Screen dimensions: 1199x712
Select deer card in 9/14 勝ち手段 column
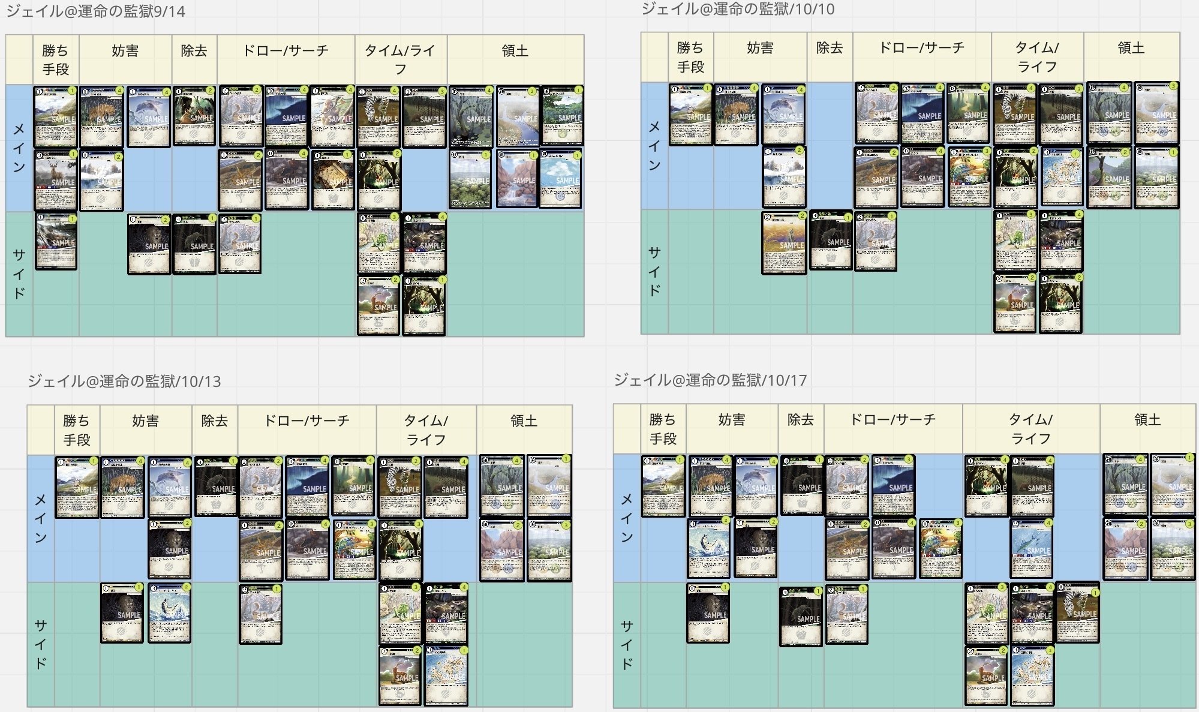[56, 179]
